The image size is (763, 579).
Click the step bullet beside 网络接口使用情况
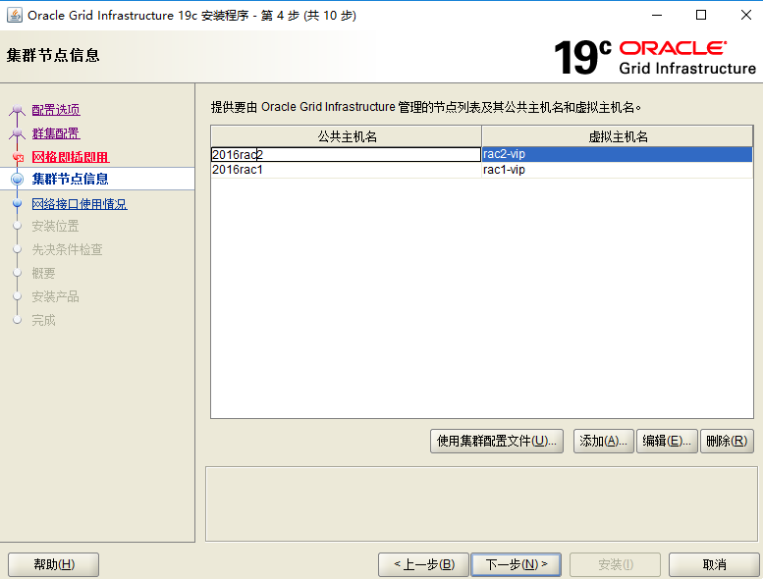pyautogui.click(x=17, y=204)
